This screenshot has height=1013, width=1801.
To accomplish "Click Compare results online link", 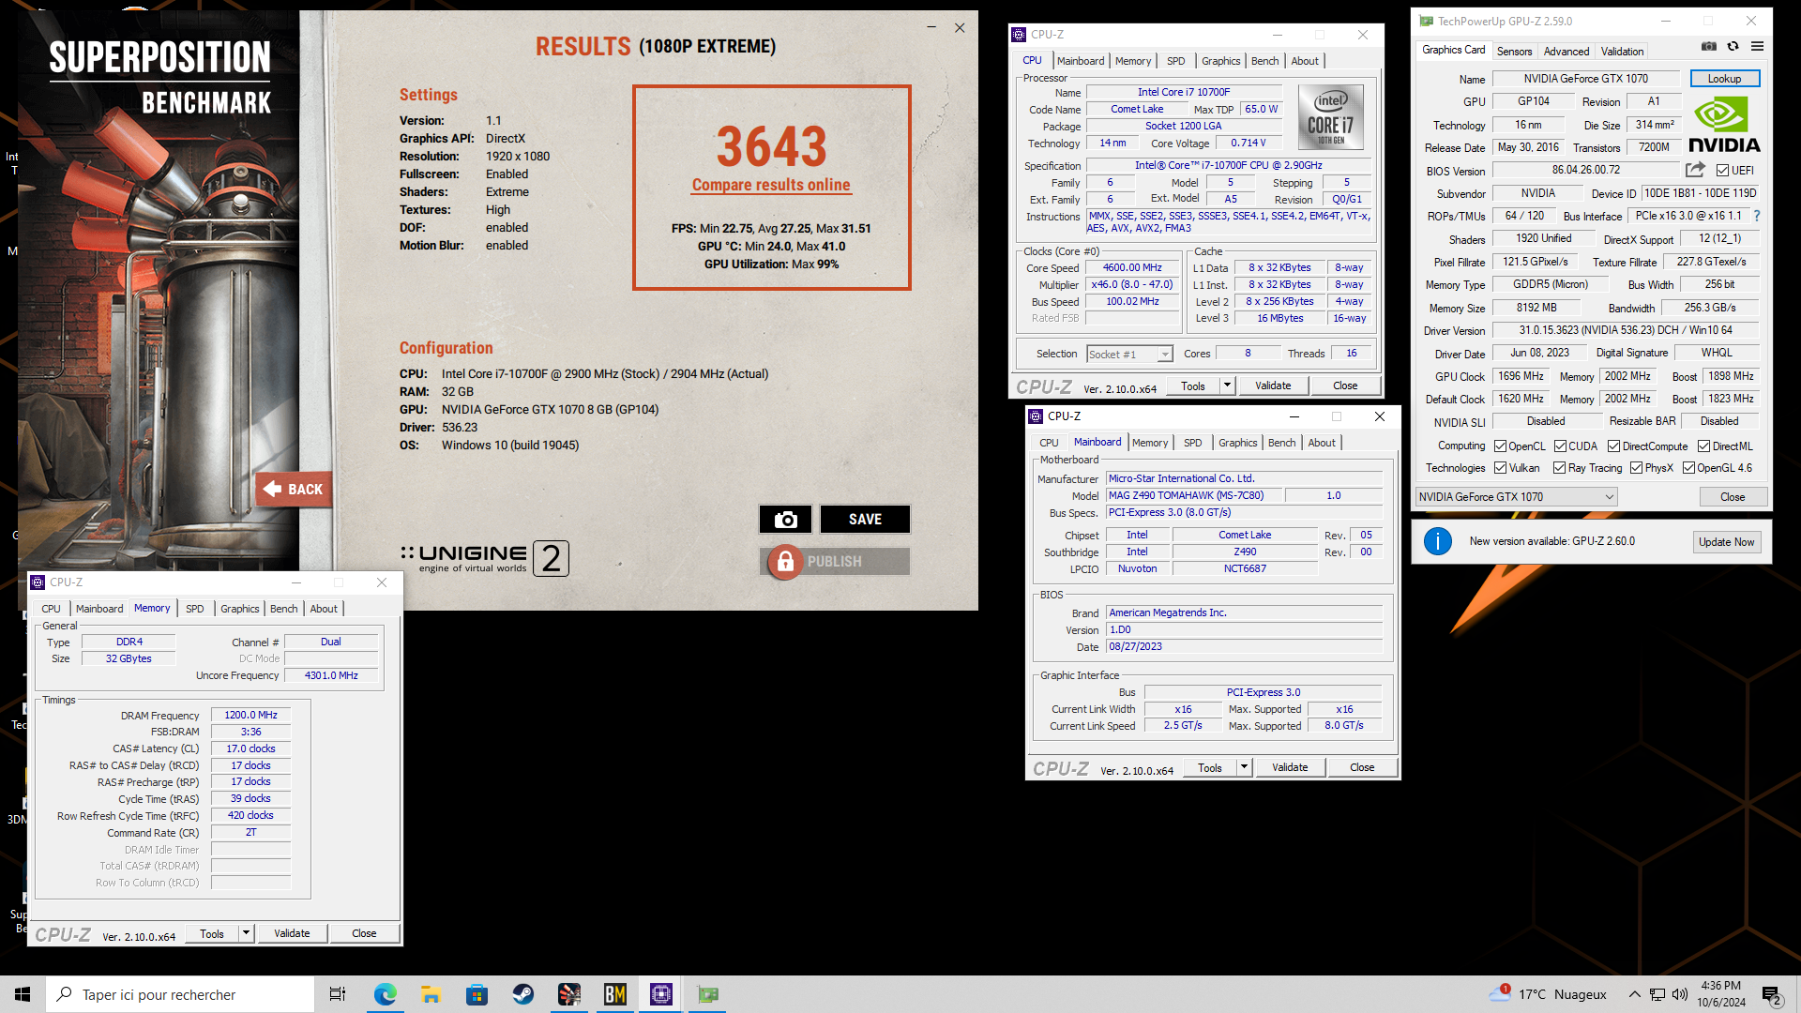I will pos(771,186).
